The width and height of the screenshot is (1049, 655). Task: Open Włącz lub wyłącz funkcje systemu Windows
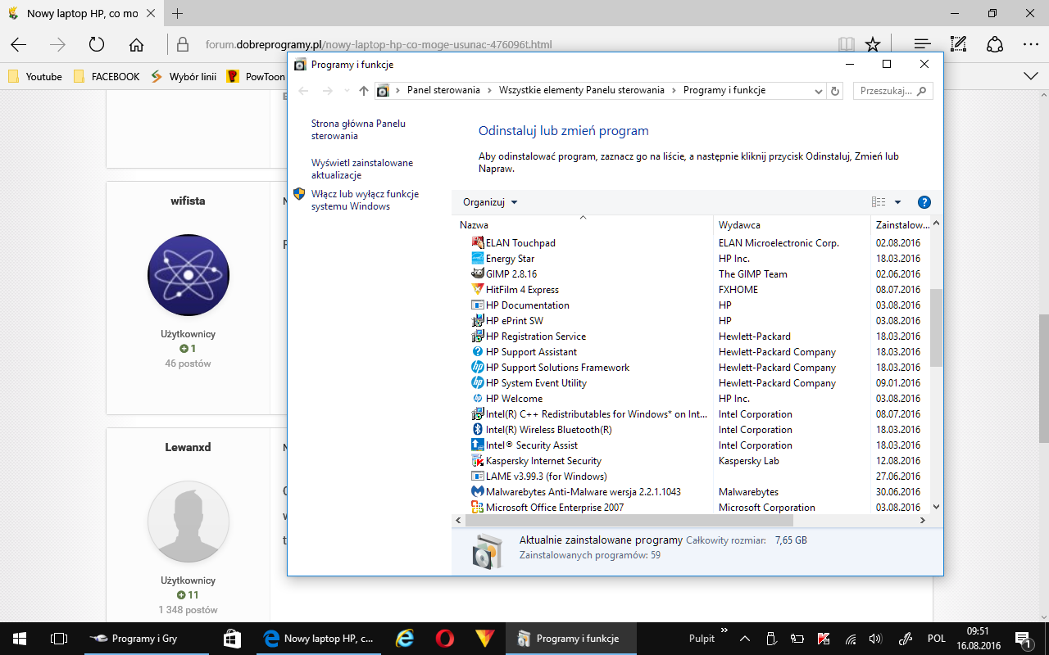tap(365, 200)
